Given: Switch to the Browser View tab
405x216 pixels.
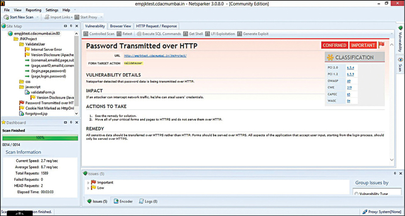Looking at the screenshot, I should click(120, 26).
